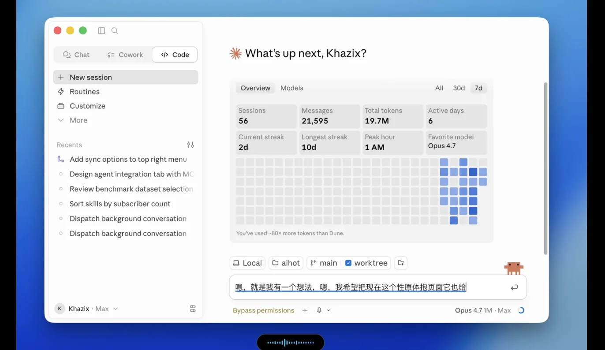Open search with the magnifier icon
Viewport: 605px width, 350px height.
pyautogui.click(x=115, y=30)
